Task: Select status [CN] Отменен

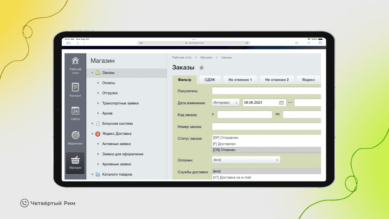Action: tap(266, 150)
